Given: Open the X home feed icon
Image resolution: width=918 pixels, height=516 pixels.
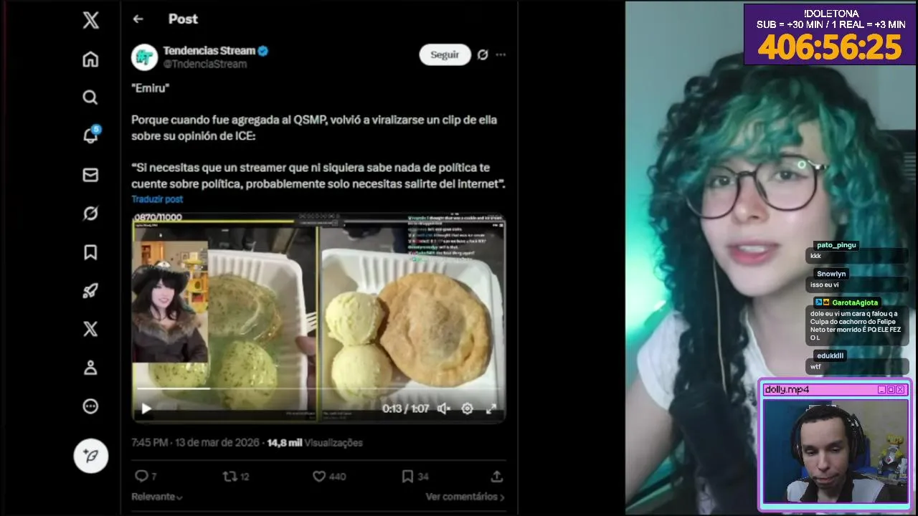Looking at the screenshot, I should click(x=90, y=59).
